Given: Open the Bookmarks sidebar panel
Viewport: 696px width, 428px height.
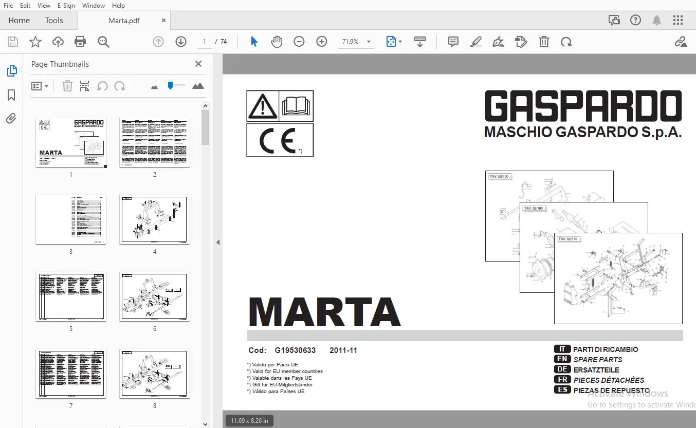Looking at the screenshot, I should [11, 95].
